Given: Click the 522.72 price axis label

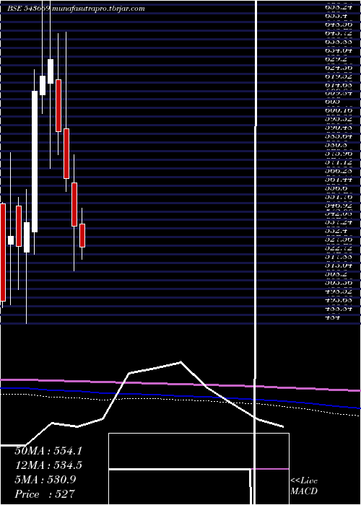Looking at the screenshot, I should [x=339, y=247].
